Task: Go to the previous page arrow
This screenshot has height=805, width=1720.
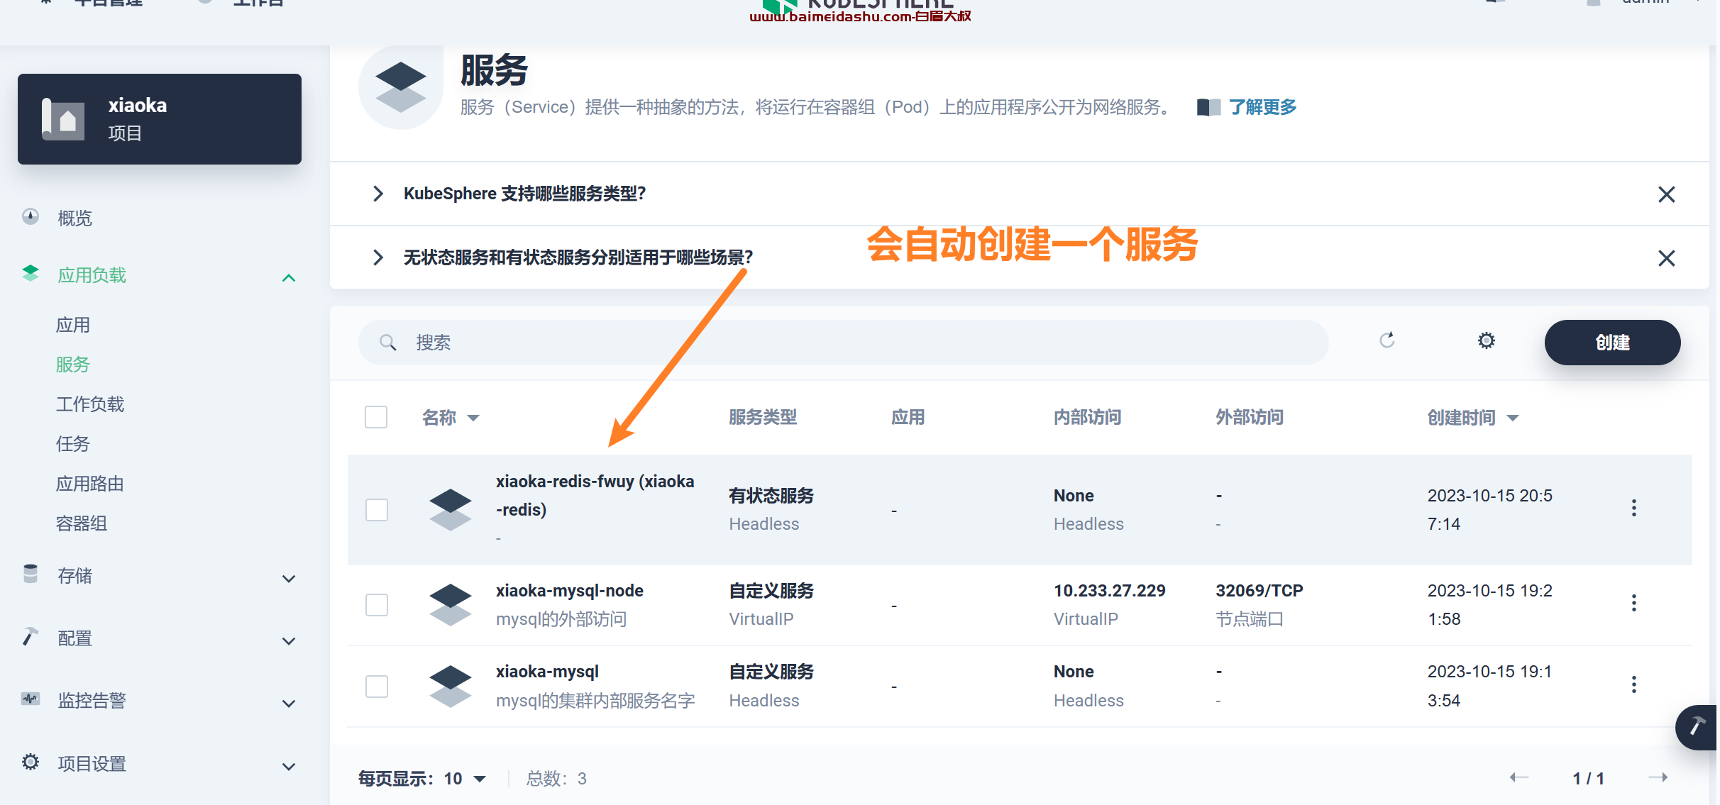Action: [x=1518, y=777]
